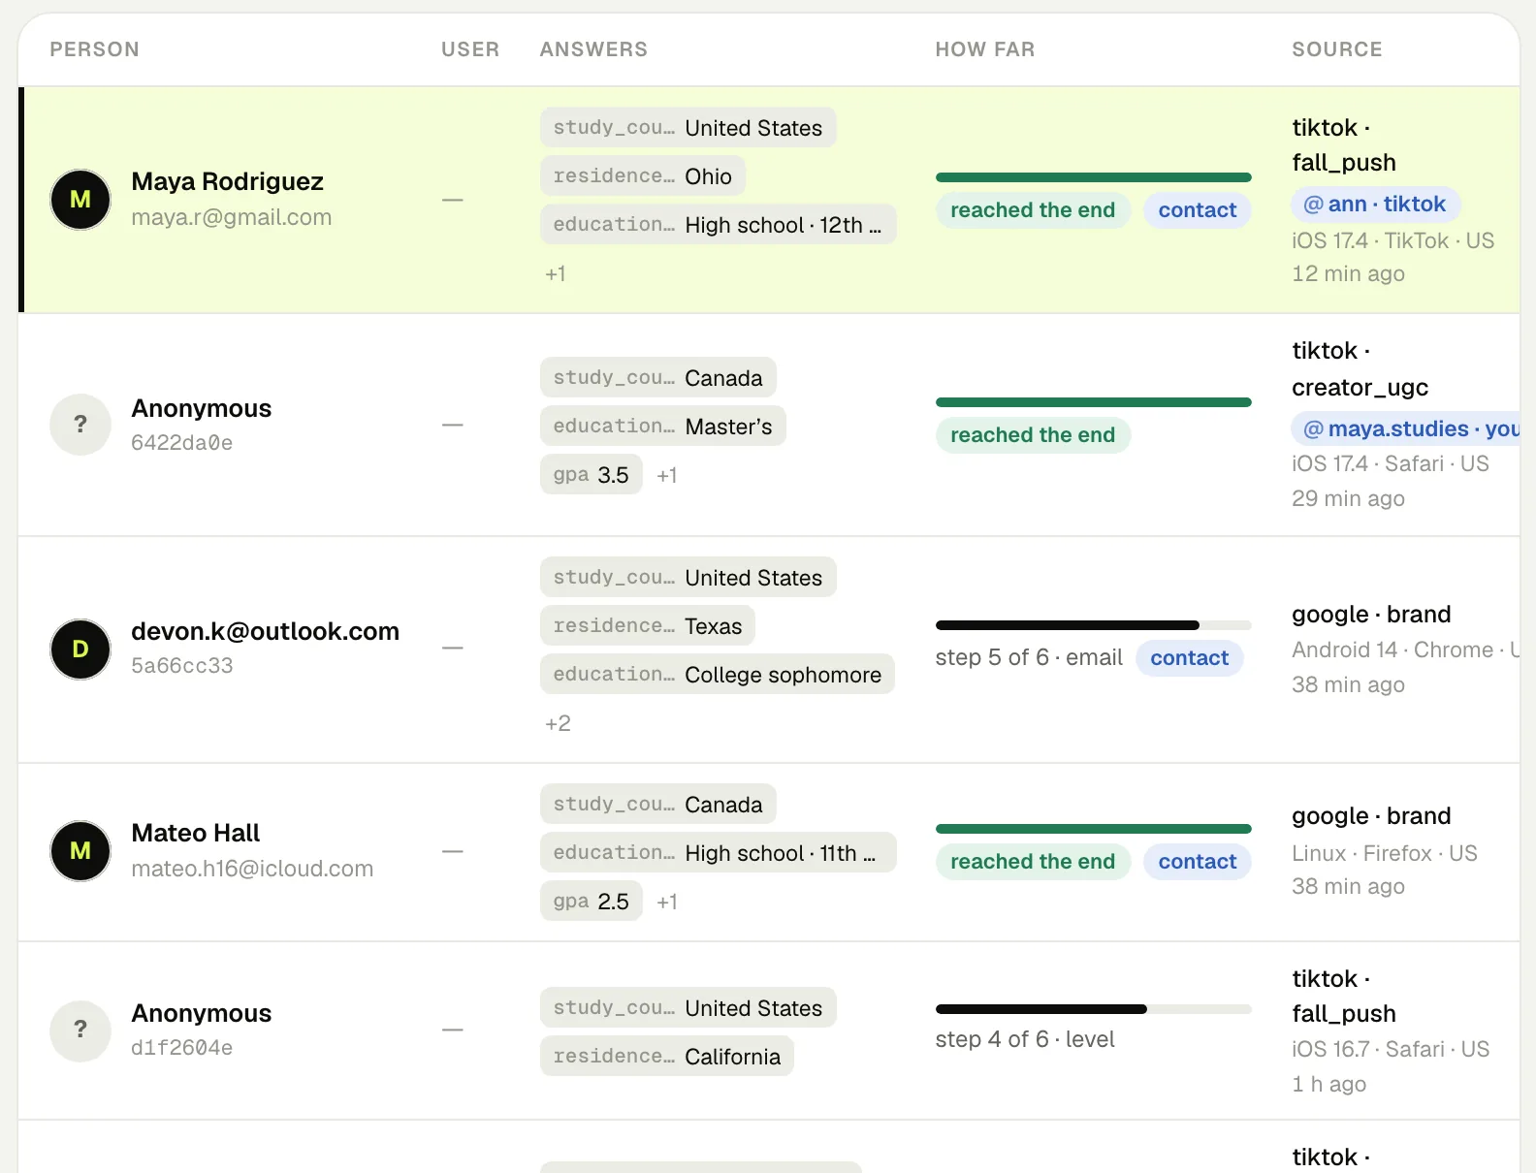Viewport: 1536px width, 1173px height.
Task: Click the @maya.studies source tag
Action: [x=1405, y=428]
